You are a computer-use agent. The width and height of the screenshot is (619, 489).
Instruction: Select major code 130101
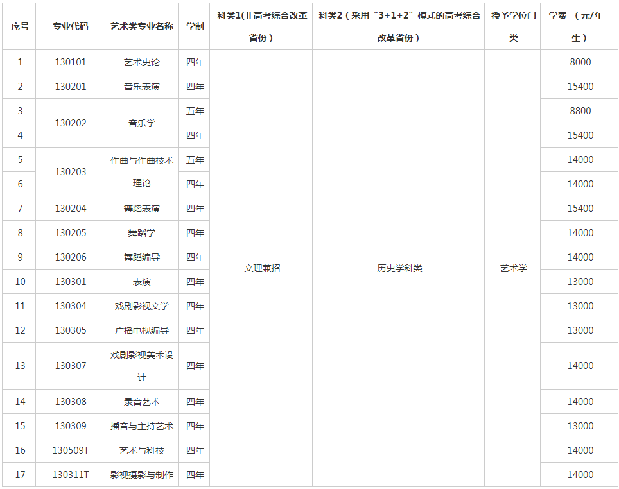[x=70, y=62]
